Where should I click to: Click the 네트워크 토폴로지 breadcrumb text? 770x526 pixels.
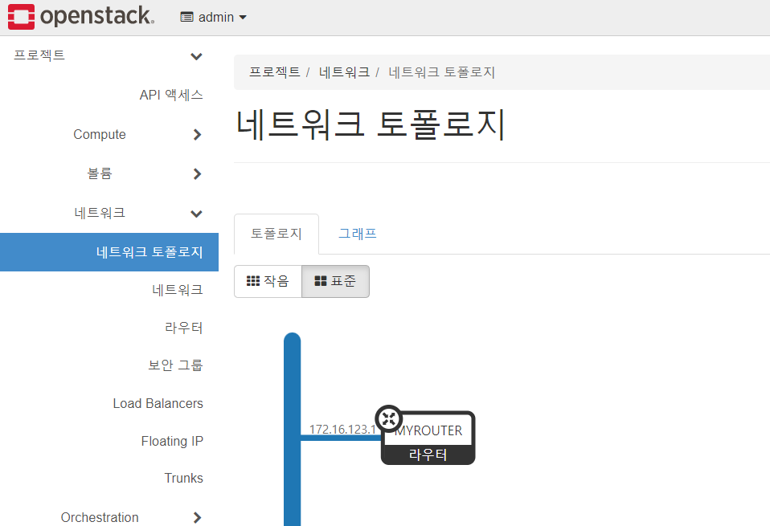[x=441, y=72]
